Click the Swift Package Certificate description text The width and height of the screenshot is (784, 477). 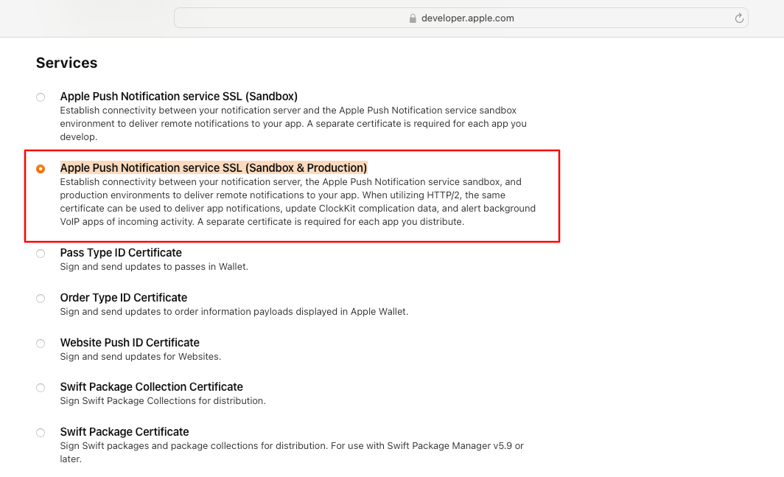coord(292,452)
